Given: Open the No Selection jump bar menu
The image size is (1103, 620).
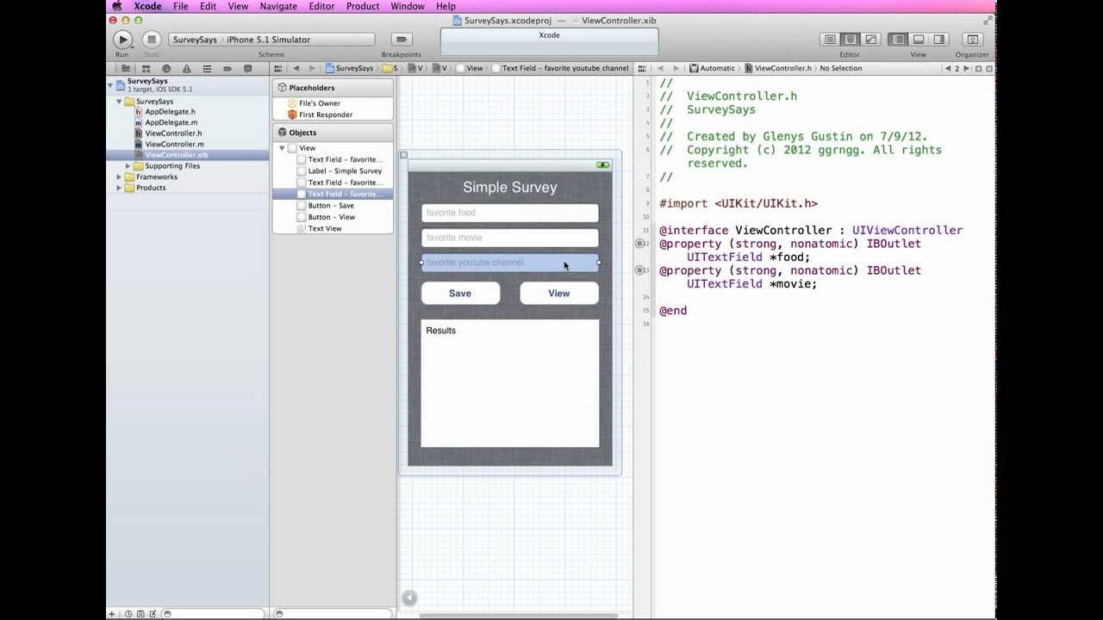Looking at the screenshot, I should tap(841, 68).
